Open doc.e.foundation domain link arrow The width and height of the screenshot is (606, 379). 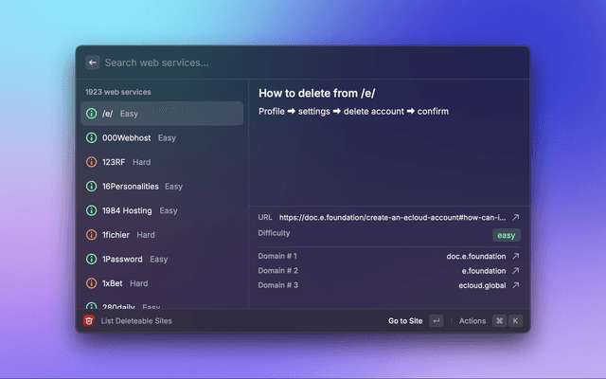tap(516, 256)
